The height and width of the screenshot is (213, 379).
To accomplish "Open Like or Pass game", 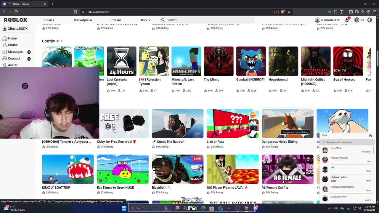I will pos(232,123).
